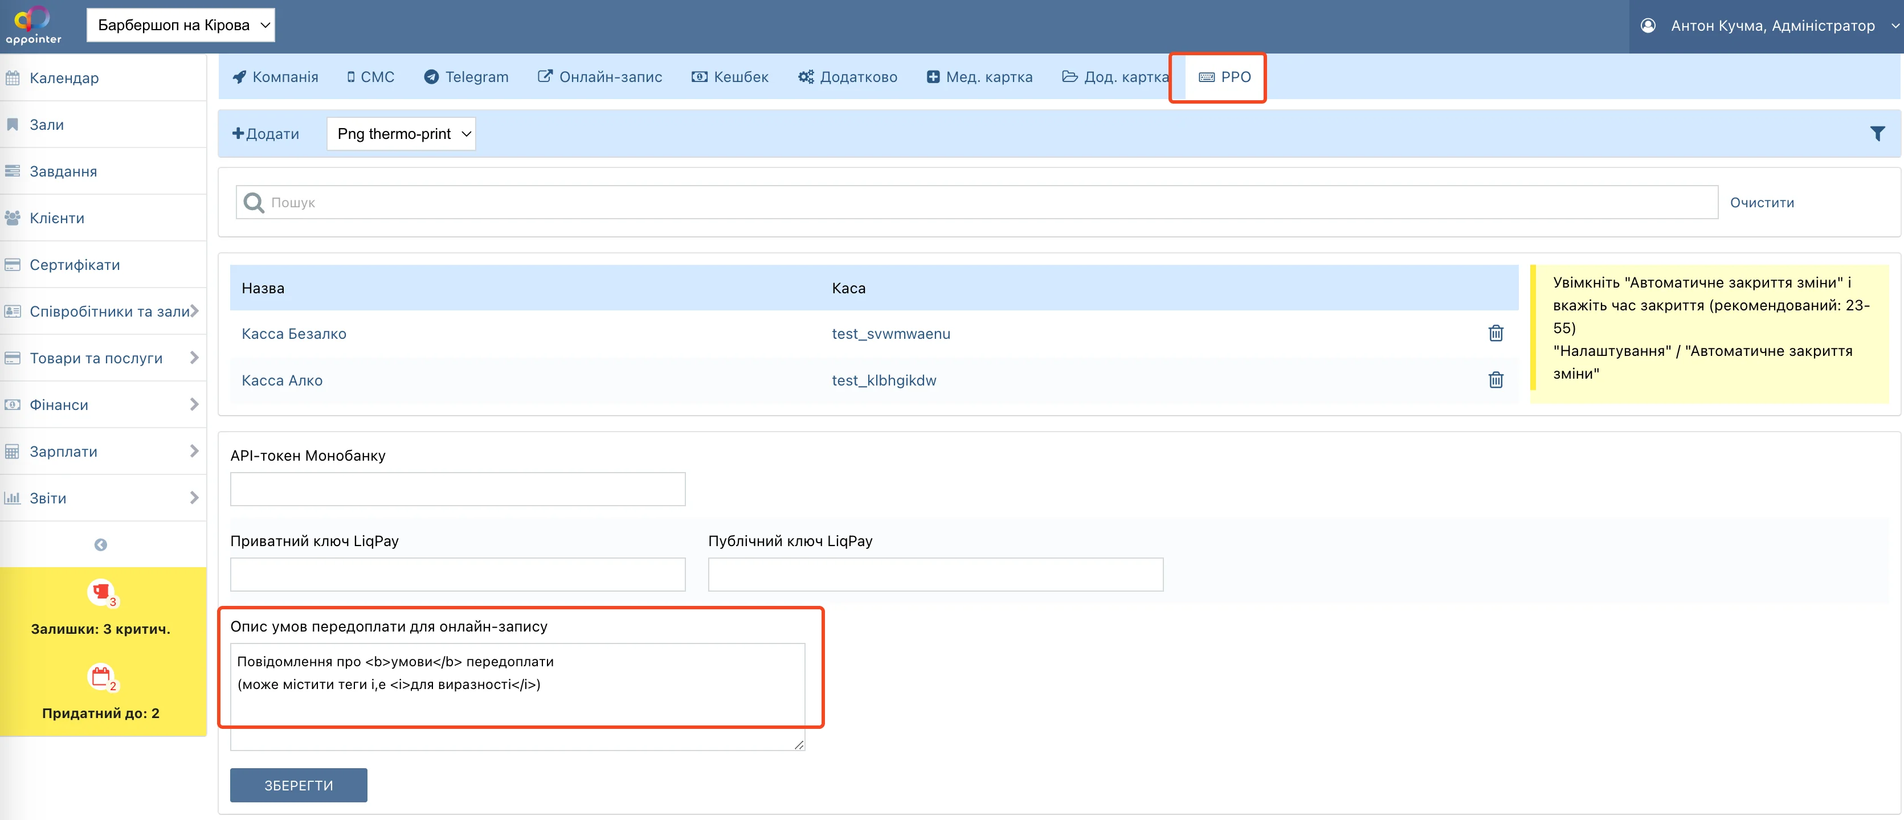Click test_klbhgikdw cash register value
Image resolution: width=1904 pixels, height=820 pixels.
coord(883,380)
